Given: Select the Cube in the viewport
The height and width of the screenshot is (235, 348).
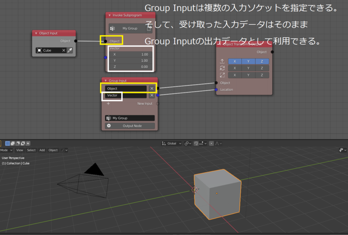Looking at the screenshot, I should point(217,194).
